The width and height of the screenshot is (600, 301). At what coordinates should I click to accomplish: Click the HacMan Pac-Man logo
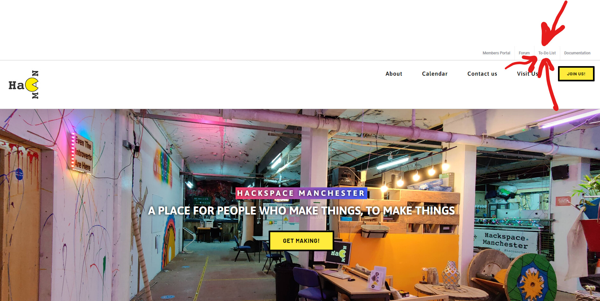[24, 85]
